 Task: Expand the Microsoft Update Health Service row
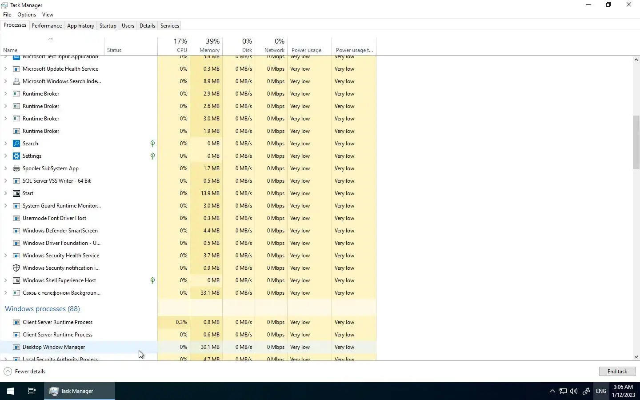[5, 69]
